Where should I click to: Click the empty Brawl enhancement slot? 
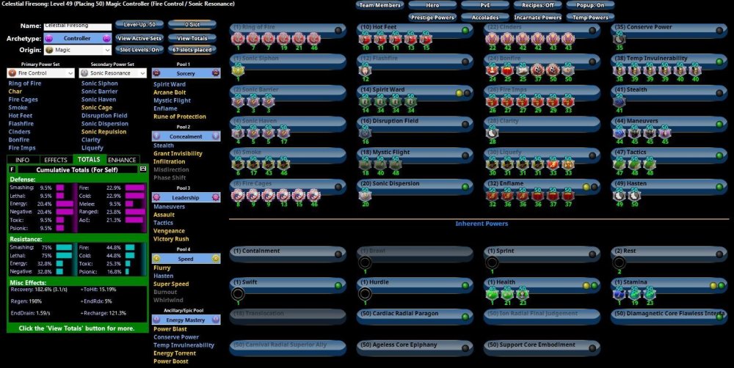point(365,264)
